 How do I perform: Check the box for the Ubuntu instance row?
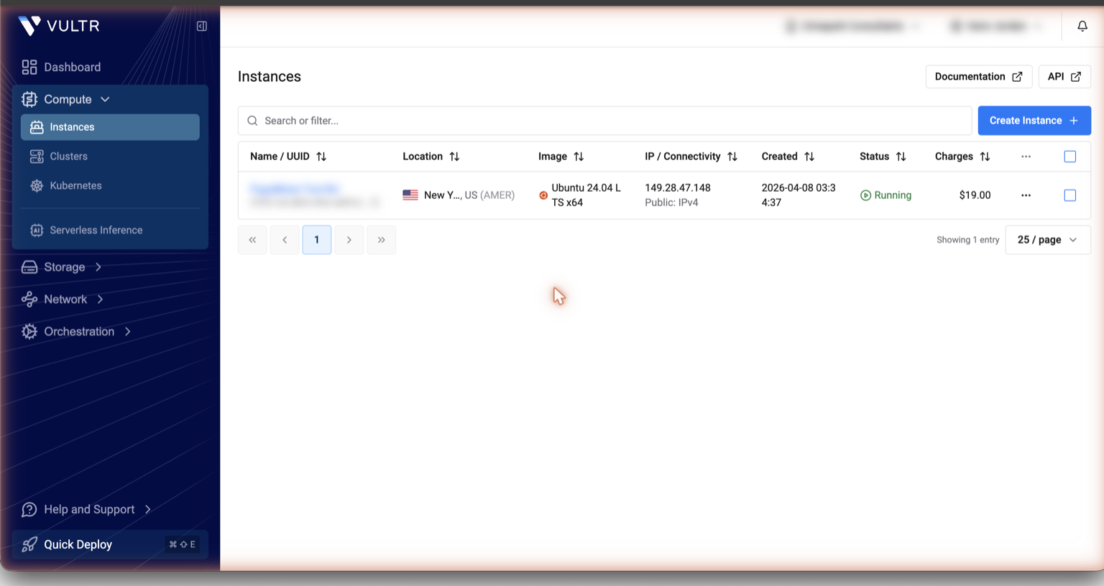1069,195
